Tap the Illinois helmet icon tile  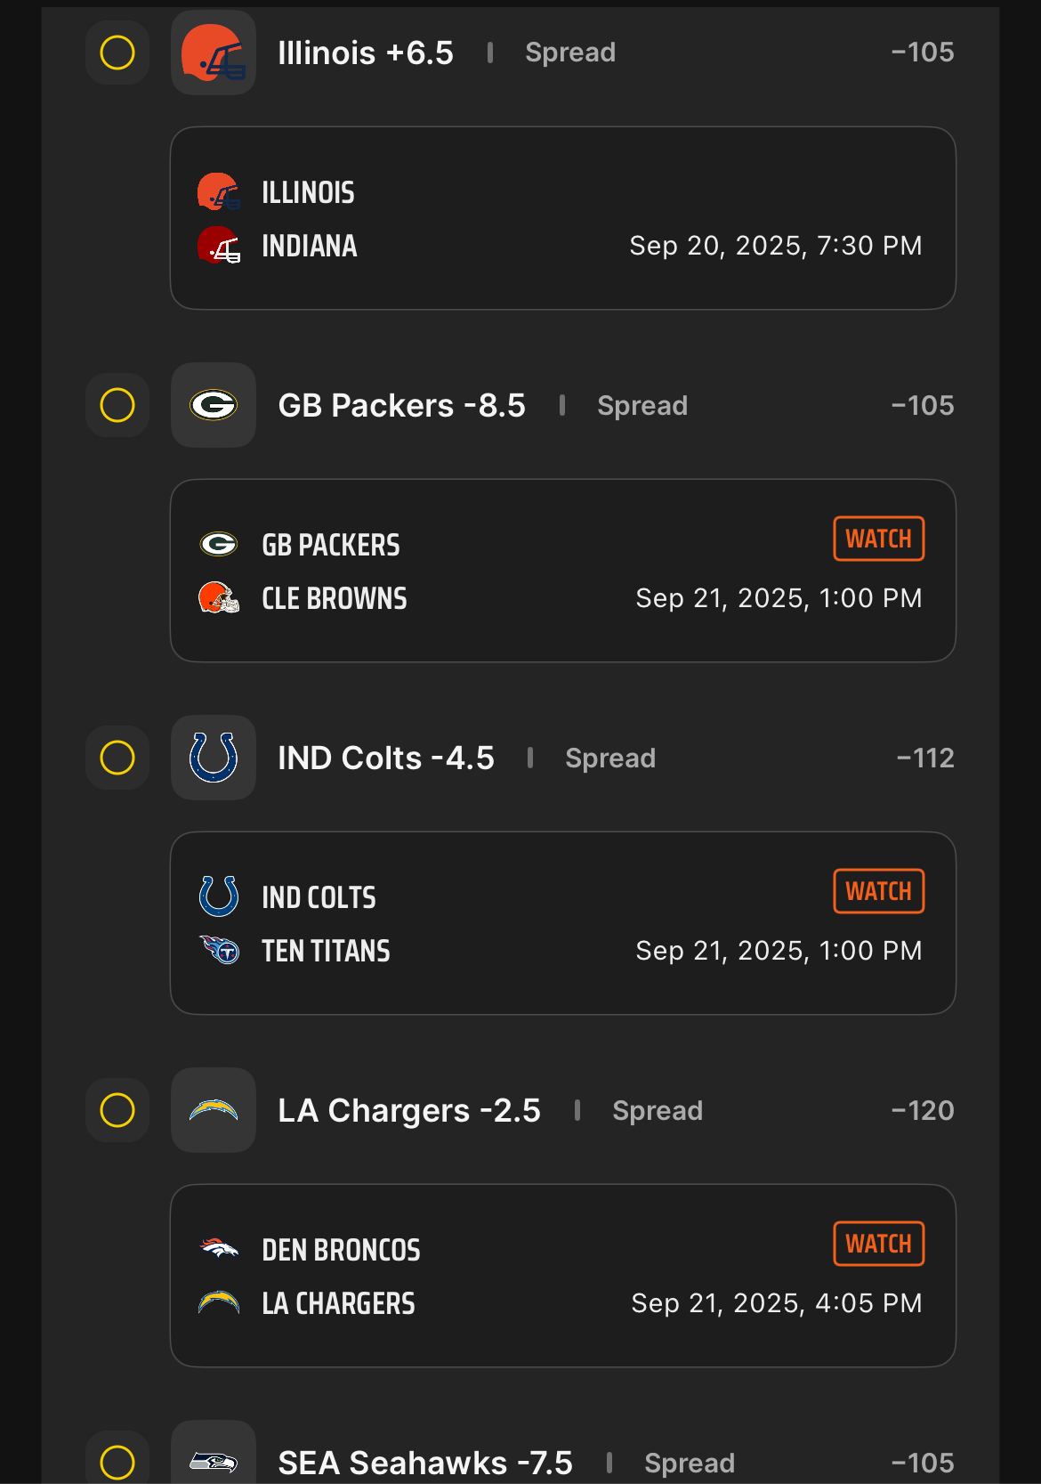click(214, 53)
